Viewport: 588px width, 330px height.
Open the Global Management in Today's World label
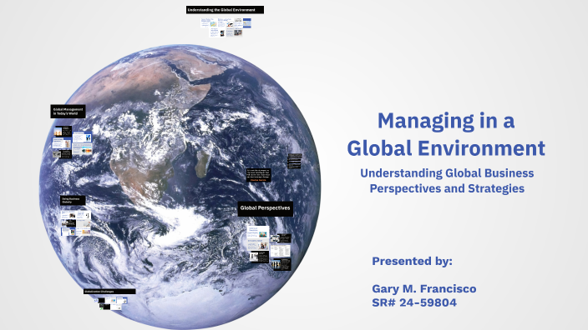68,112
